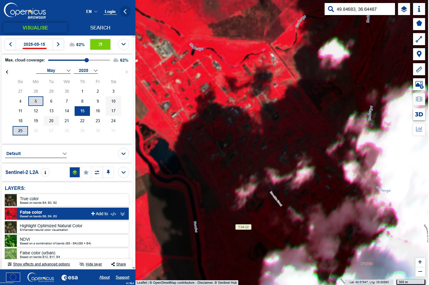This screenshot has height=285, width=429.
Task: Open the timelapse film icon
Action: [419, 99]
